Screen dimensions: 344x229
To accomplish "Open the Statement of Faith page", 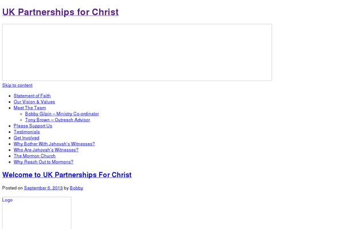I will pyautogui.click(x=32, y=96).
